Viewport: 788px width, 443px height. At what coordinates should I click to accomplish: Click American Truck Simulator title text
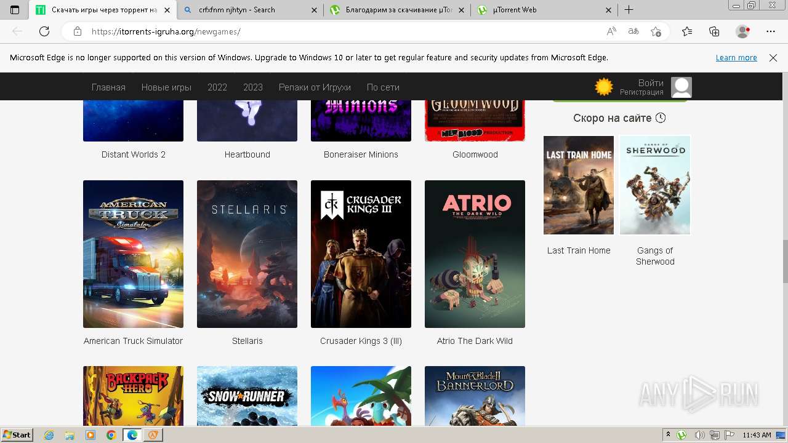(x=133, y=341)
